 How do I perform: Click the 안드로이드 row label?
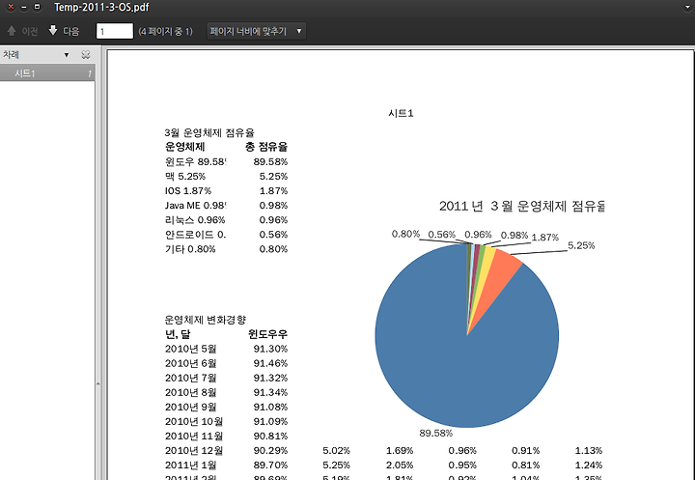point(195,235)
